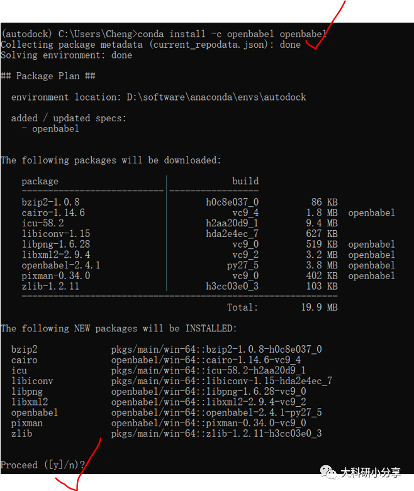Click the "build" column header in the download table

click(245, 181)
